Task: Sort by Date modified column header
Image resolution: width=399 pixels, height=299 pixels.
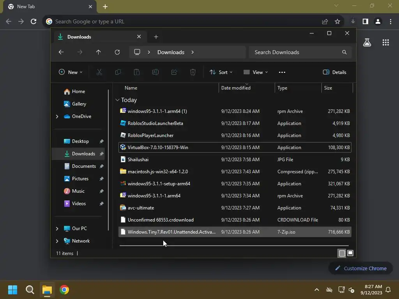Action: click(236, 88)
